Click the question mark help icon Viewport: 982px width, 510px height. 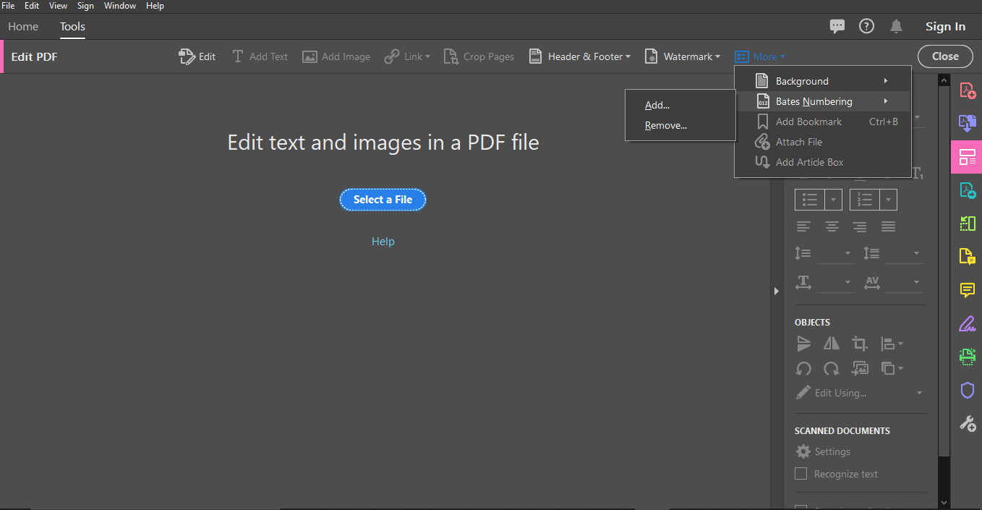pyautogui.click(x=866, y=26)
